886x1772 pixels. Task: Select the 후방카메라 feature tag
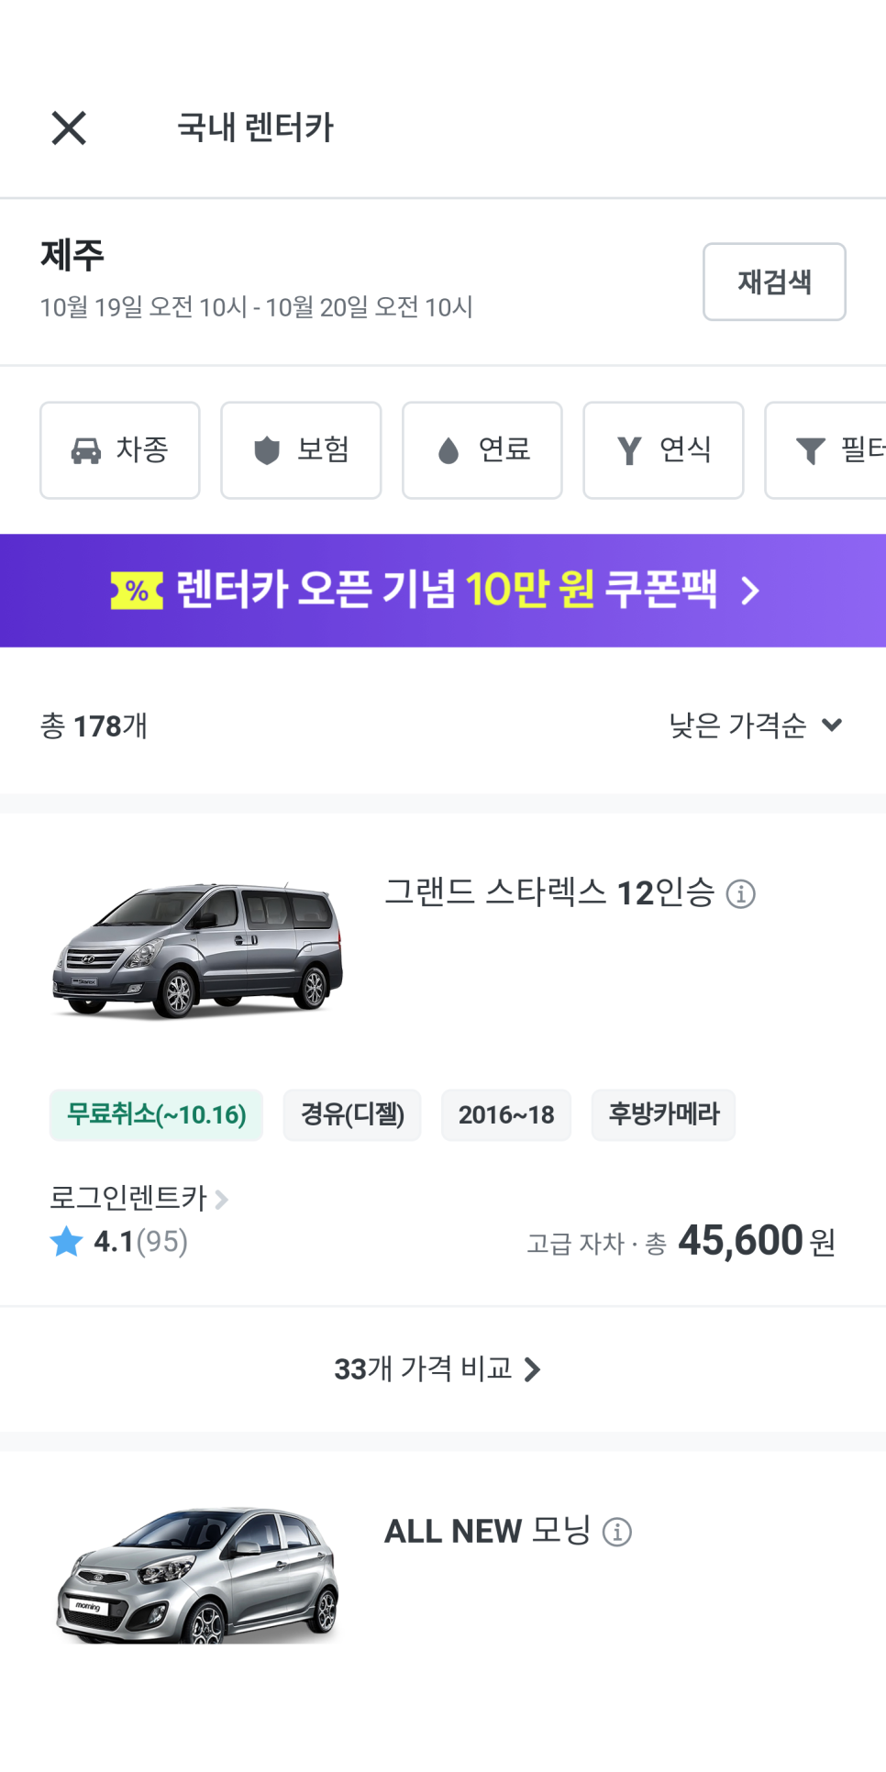point(663,1115)
